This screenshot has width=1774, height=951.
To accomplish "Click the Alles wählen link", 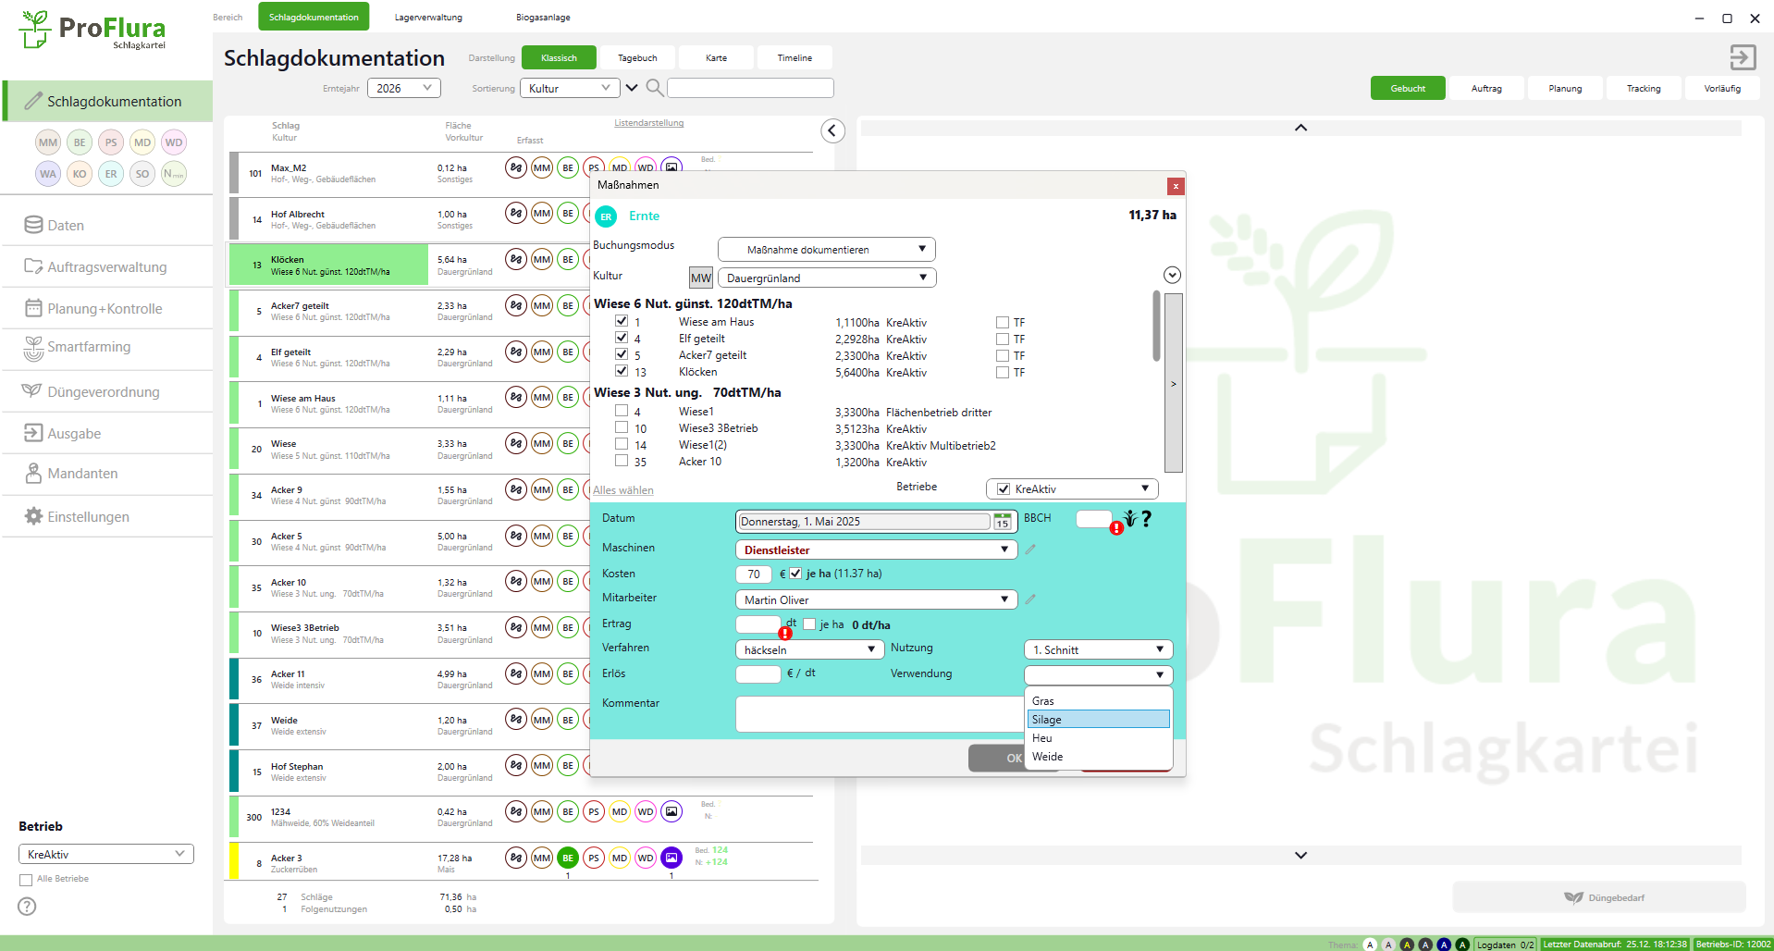I will [x=623, y=490].
